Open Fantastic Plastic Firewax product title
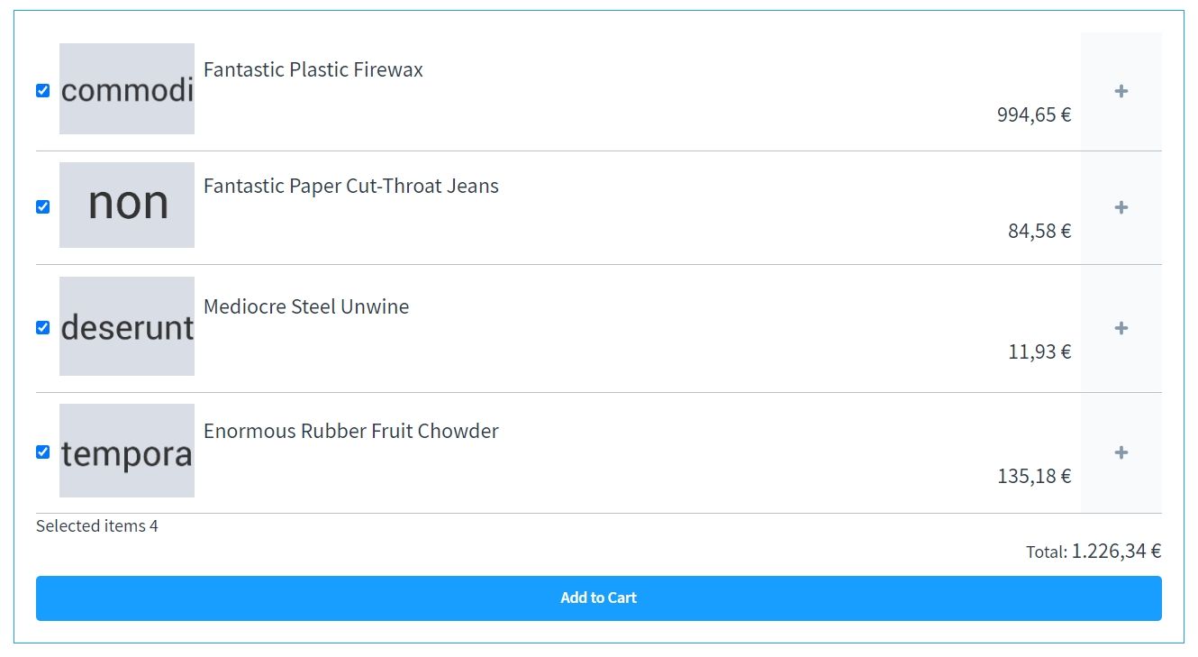 (313, 69)
